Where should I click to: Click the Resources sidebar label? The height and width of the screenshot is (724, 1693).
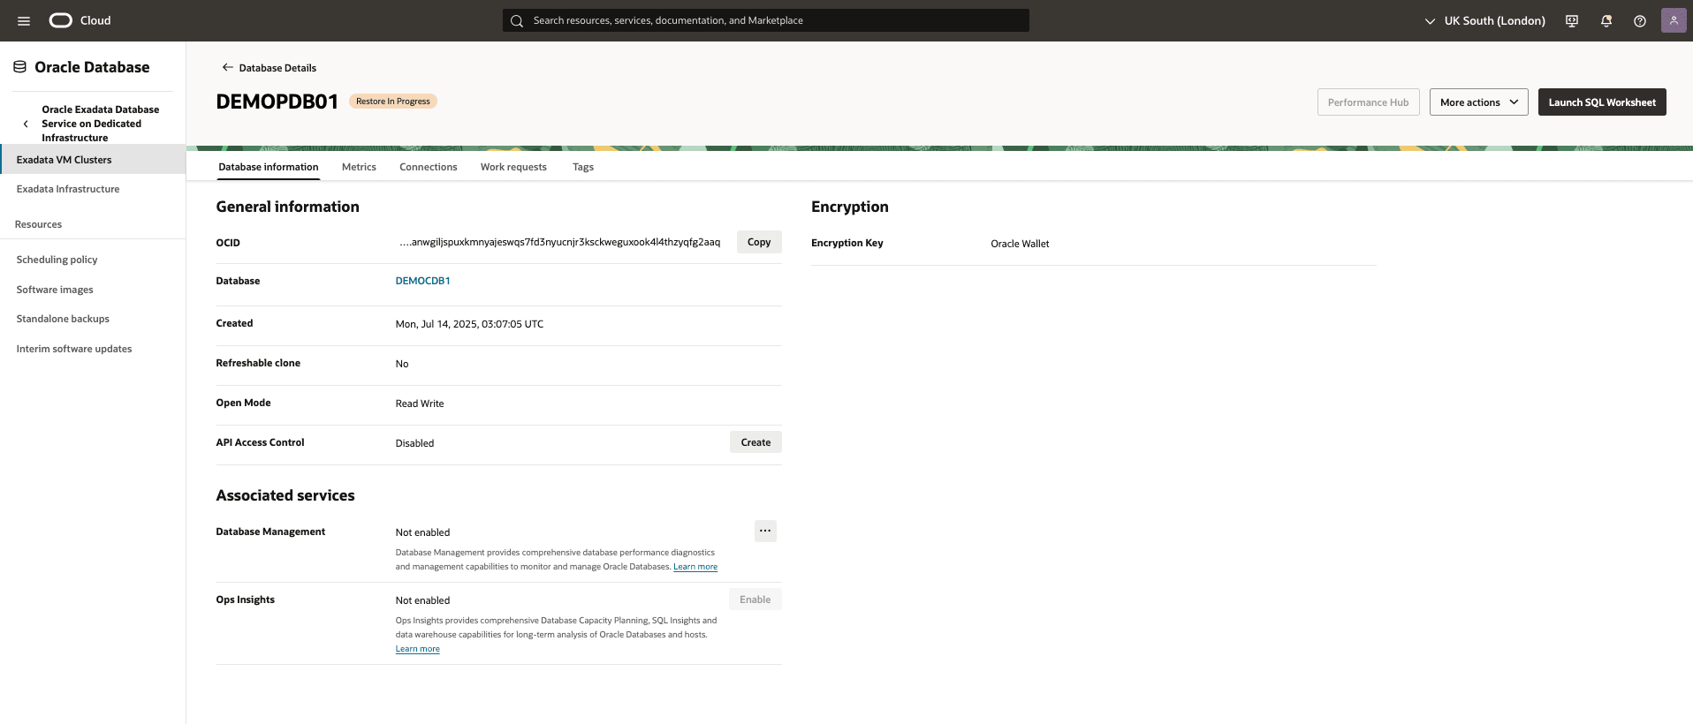coord(38,224)
